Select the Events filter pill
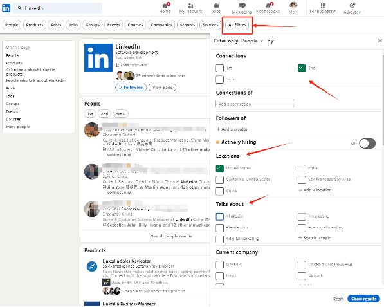The image size is (384, 307). tap(113, 25)
